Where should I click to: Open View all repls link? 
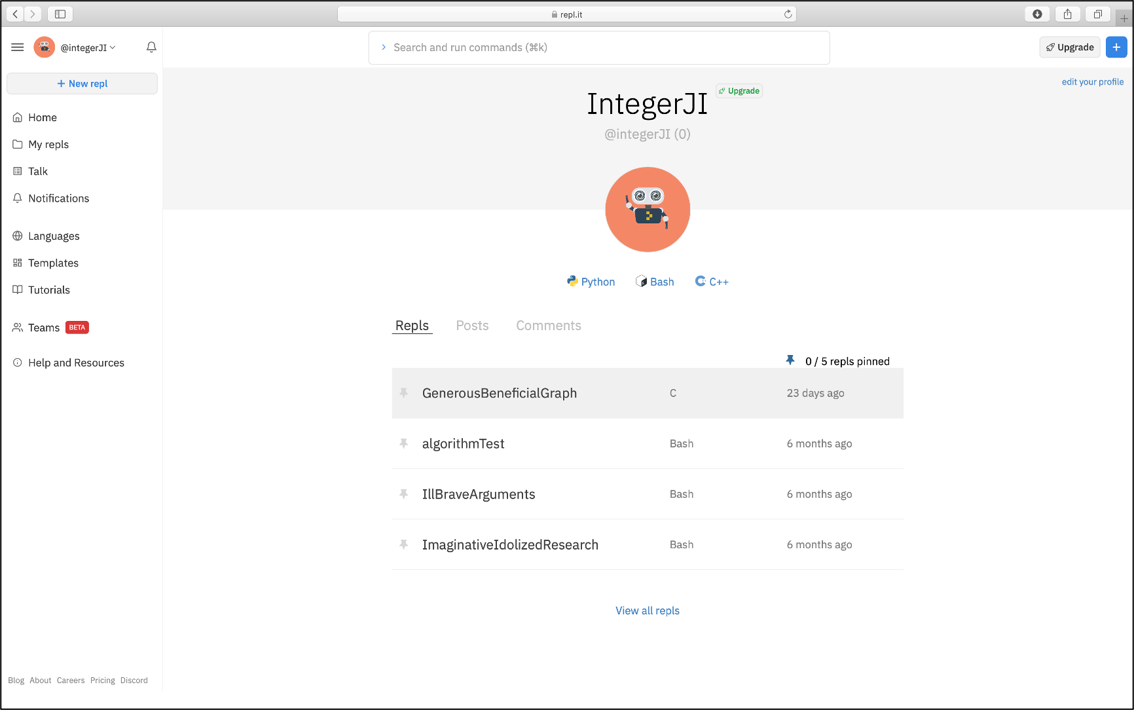pos(648,610)
